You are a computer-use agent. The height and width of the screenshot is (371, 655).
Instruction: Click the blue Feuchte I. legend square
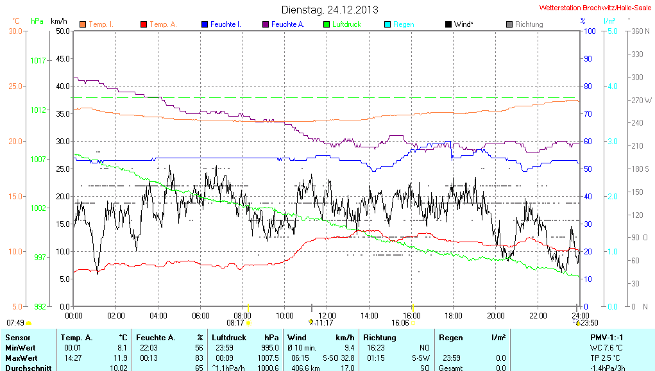pos(205,24)
